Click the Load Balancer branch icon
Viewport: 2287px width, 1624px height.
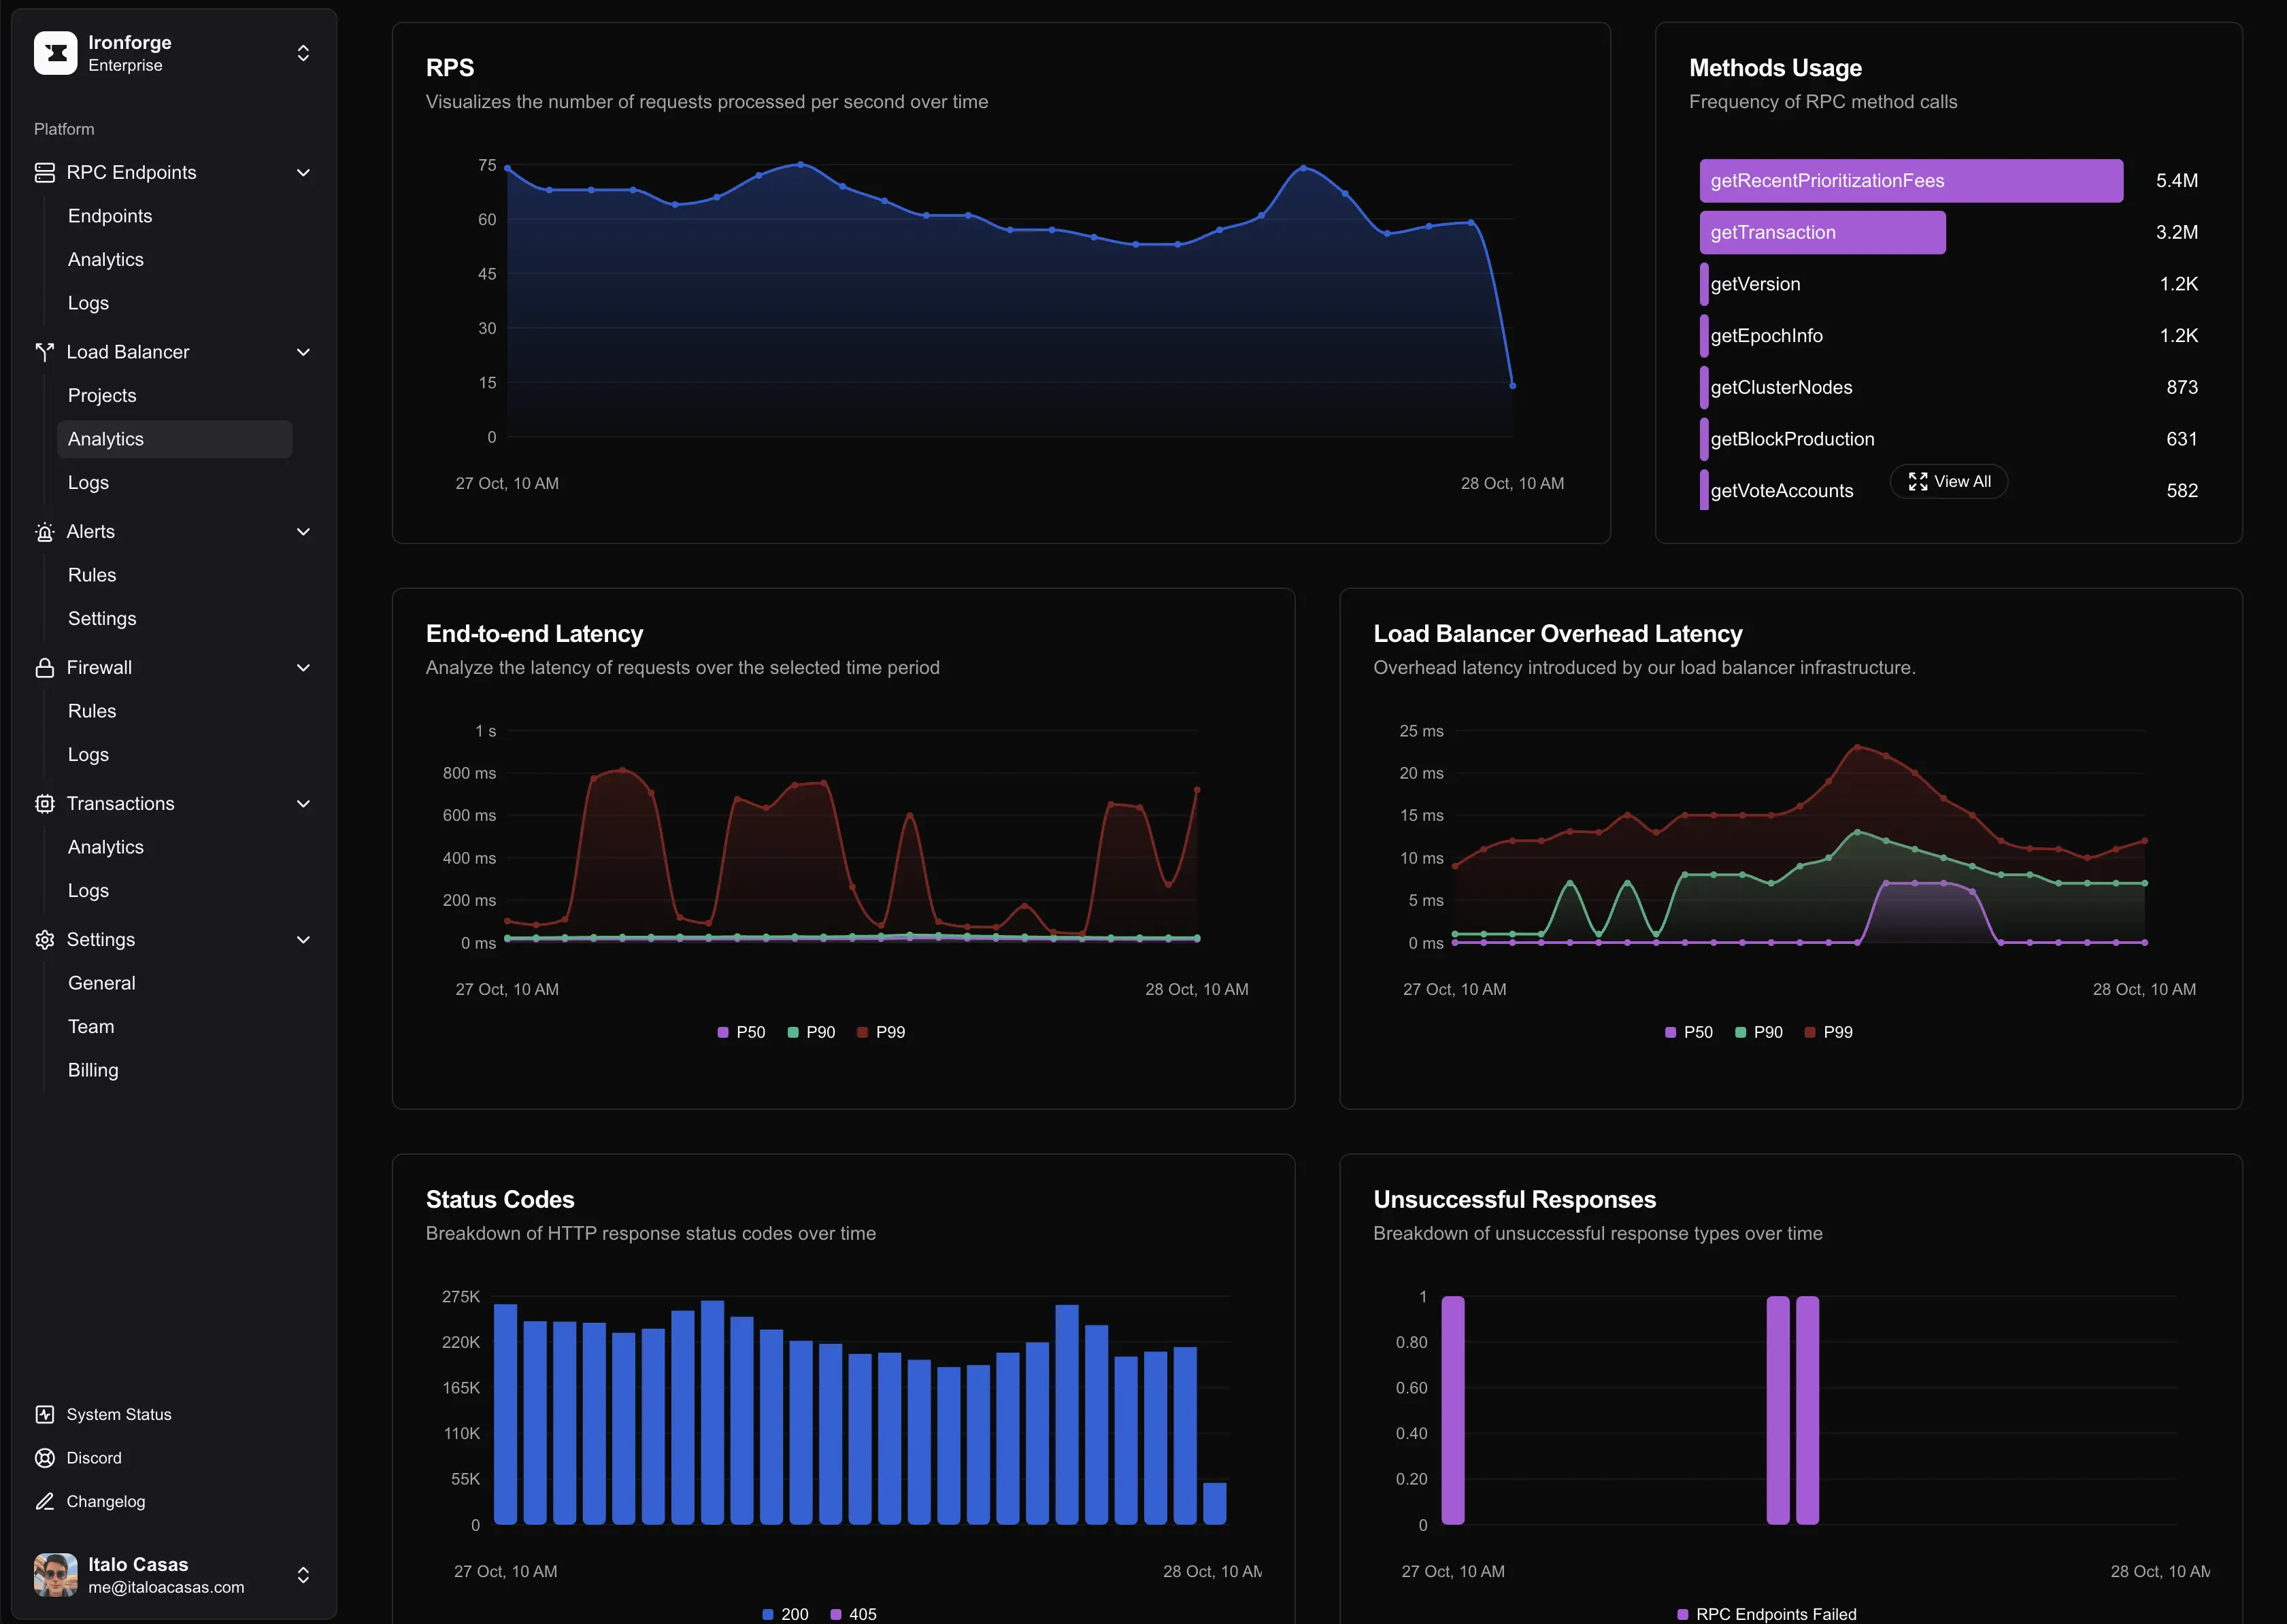click(x=45, y=352)
